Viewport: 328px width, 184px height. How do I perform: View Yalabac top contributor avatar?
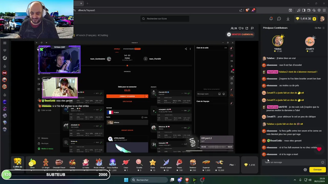coord(278,41)
